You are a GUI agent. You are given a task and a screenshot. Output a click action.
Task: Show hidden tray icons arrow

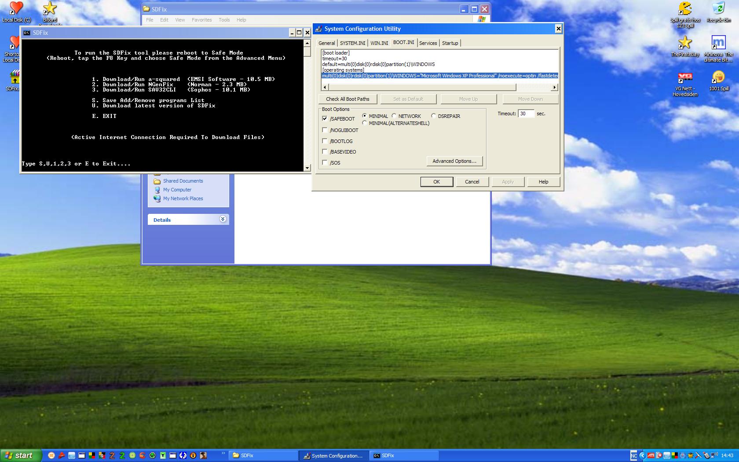coord(643,455)
